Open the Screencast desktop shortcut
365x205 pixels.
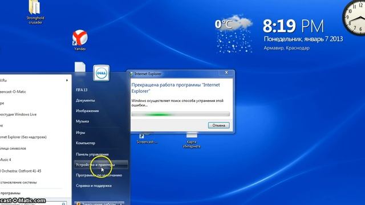147,139
